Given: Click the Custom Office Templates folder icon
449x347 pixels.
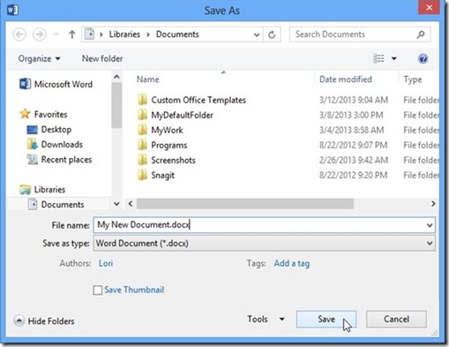Looking at the screenshot, I should coord(142,100).
